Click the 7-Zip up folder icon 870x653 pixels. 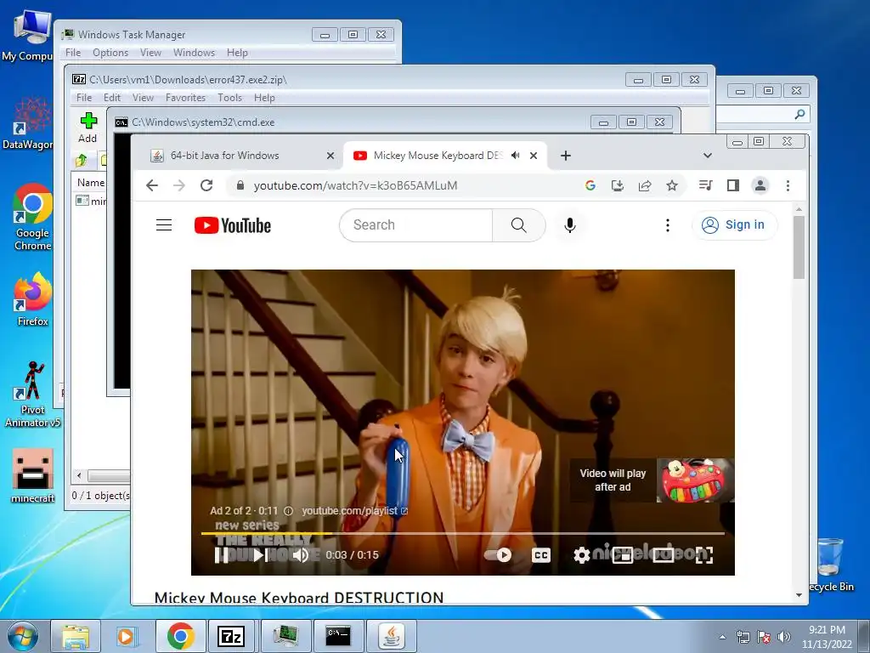[x=81, y=161]
